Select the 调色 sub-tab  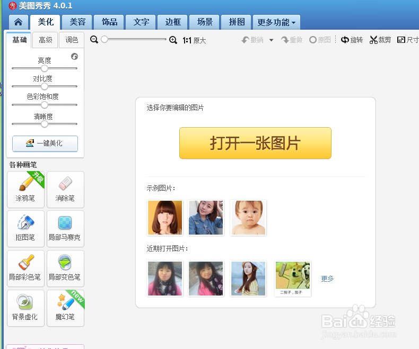tap(72, 40)
